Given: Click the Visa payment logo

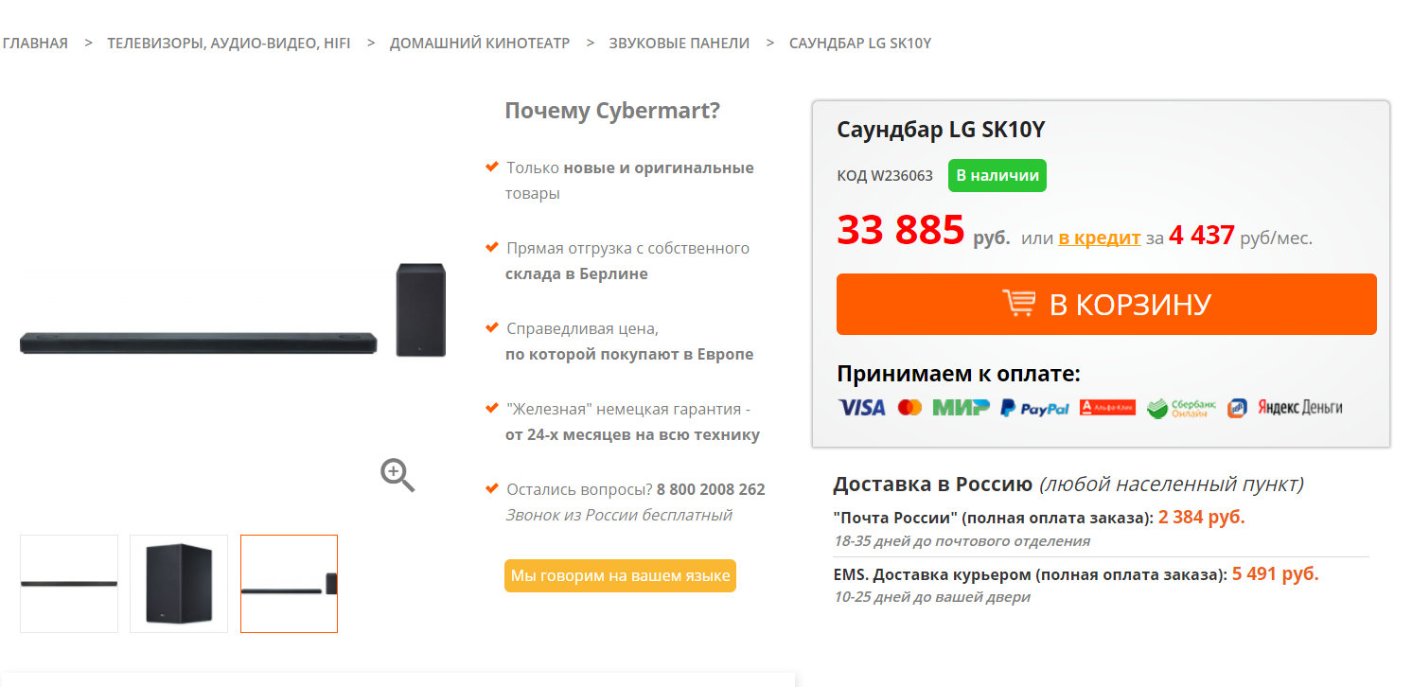Looking at the screenshot, I should pos(861,408).
